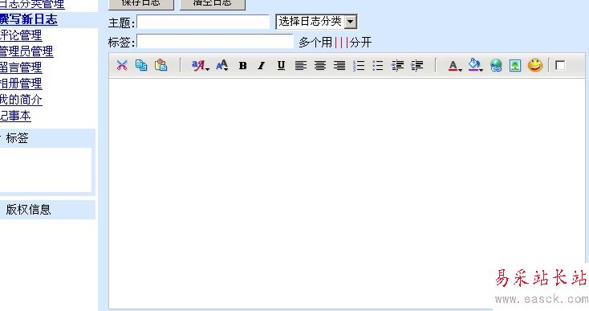
Task: Click inside the blog content editor area
Action: [x=347, y=194]
